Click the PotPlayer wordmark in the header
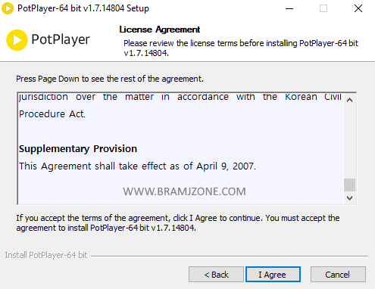 coord(61,39)
